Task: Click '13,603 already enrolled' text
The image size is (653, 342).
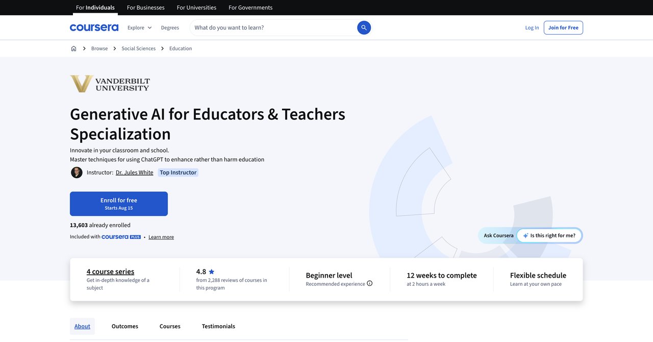Action: pyautogui.click(x=100, y=225)
